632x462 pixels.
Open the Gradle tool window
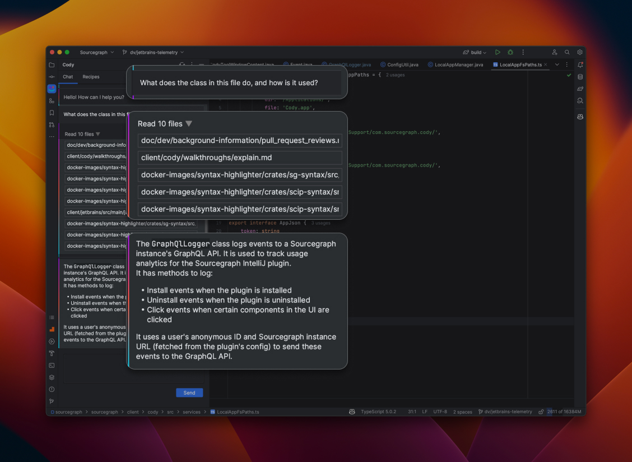tap(580, 89)
